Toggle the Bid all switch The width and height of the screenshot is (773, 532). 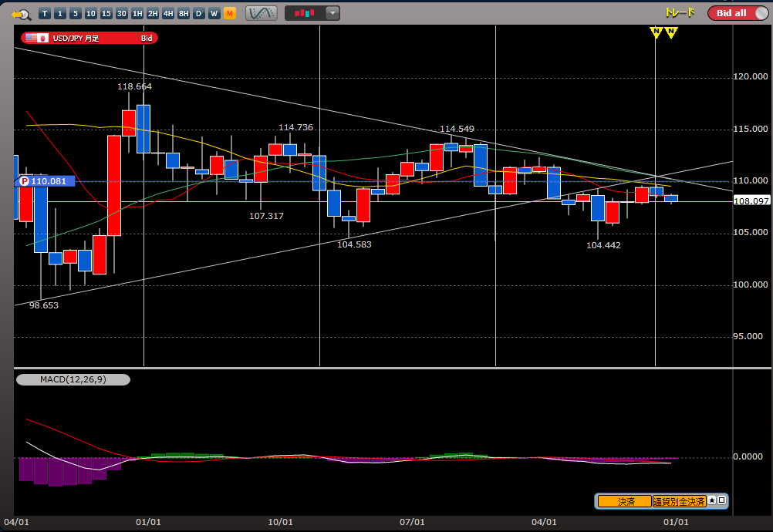[738, 13]
